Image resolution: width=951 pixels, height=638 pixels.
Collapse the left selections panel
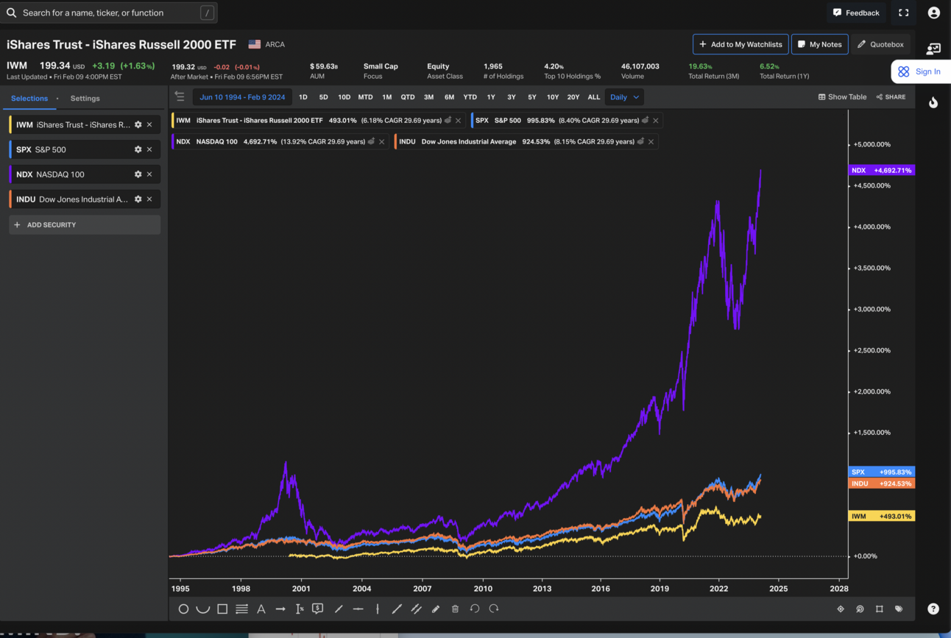[x=179, y=96]
